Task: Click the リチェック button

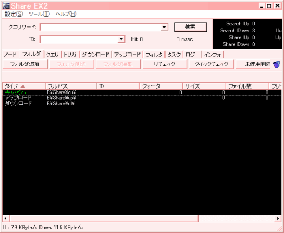Action: click(x=164, y=64)
